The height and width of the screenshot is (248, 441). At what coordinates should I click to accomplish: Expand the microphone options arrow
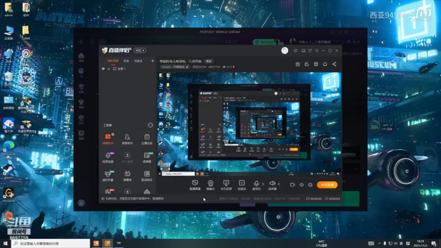tap(263, 184)
